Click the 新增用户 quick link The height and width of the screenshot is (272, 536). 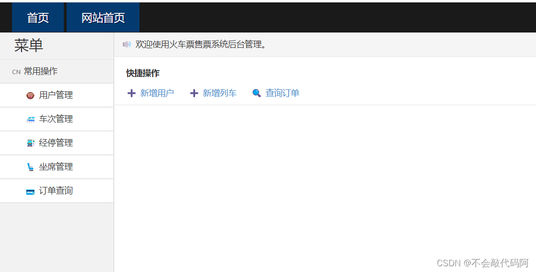(x=157, y=93)
